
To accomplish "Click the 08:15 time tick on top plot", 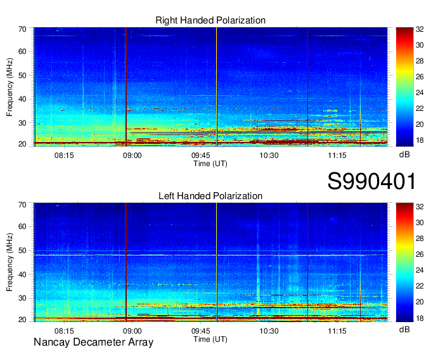I will tap(64, 155).
